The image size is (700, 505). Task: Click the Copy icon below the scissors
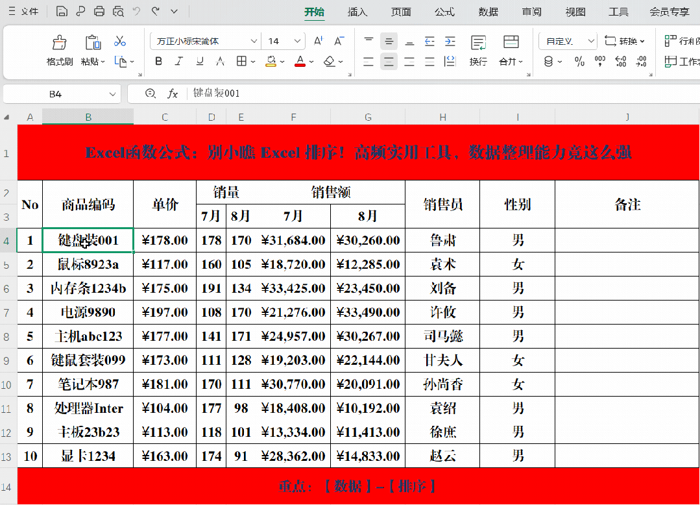[121, 61]
